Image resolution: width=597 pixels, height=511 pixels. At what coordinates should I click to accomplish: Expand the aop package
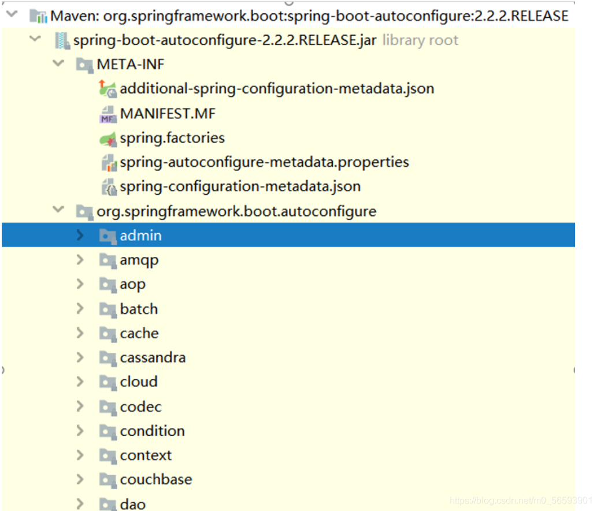coord(80,284)
